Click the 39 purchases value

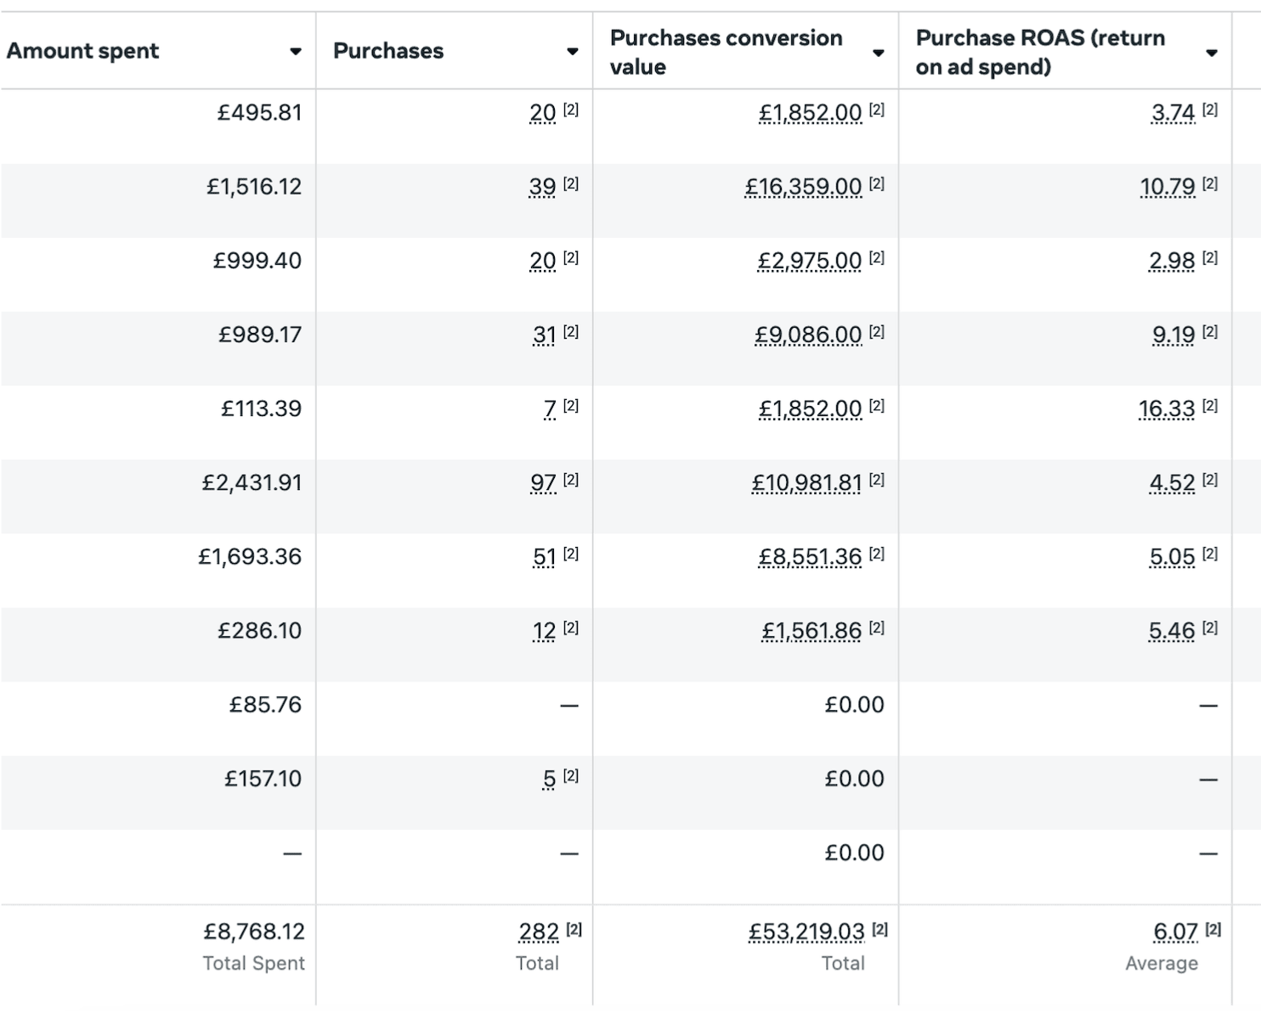coord(542,187)
